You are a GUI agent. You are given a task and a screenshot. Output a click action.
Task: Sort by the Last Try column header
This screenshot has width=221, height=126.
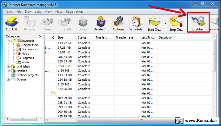click(149, 37)
